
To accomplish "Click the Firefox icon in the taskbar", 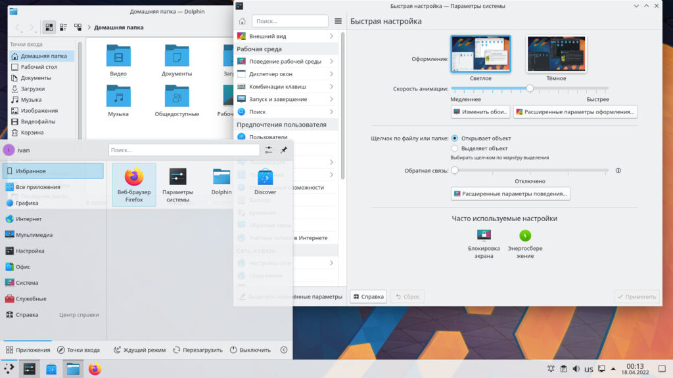I will 95,369.
